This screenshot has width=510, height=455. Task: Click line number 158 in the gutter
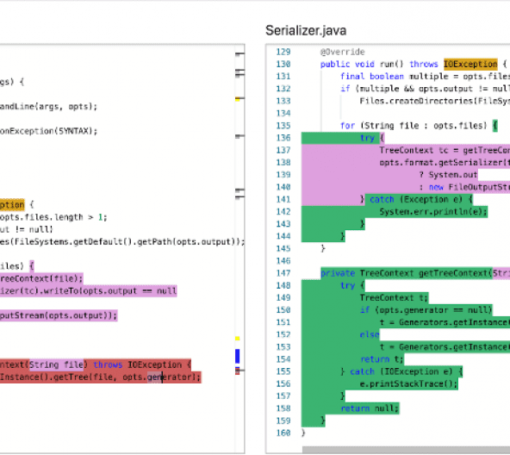(283, 408)
